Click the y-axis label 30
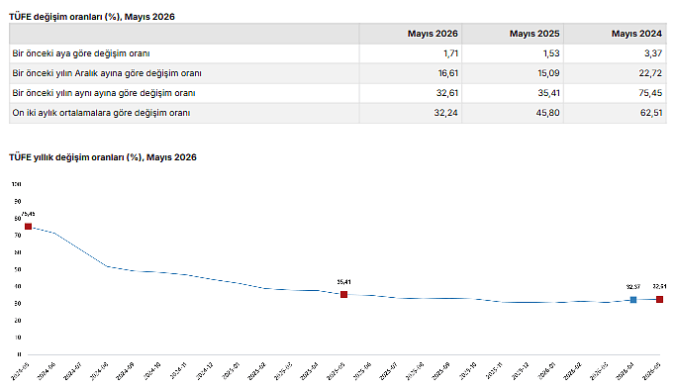 [18, 304]
